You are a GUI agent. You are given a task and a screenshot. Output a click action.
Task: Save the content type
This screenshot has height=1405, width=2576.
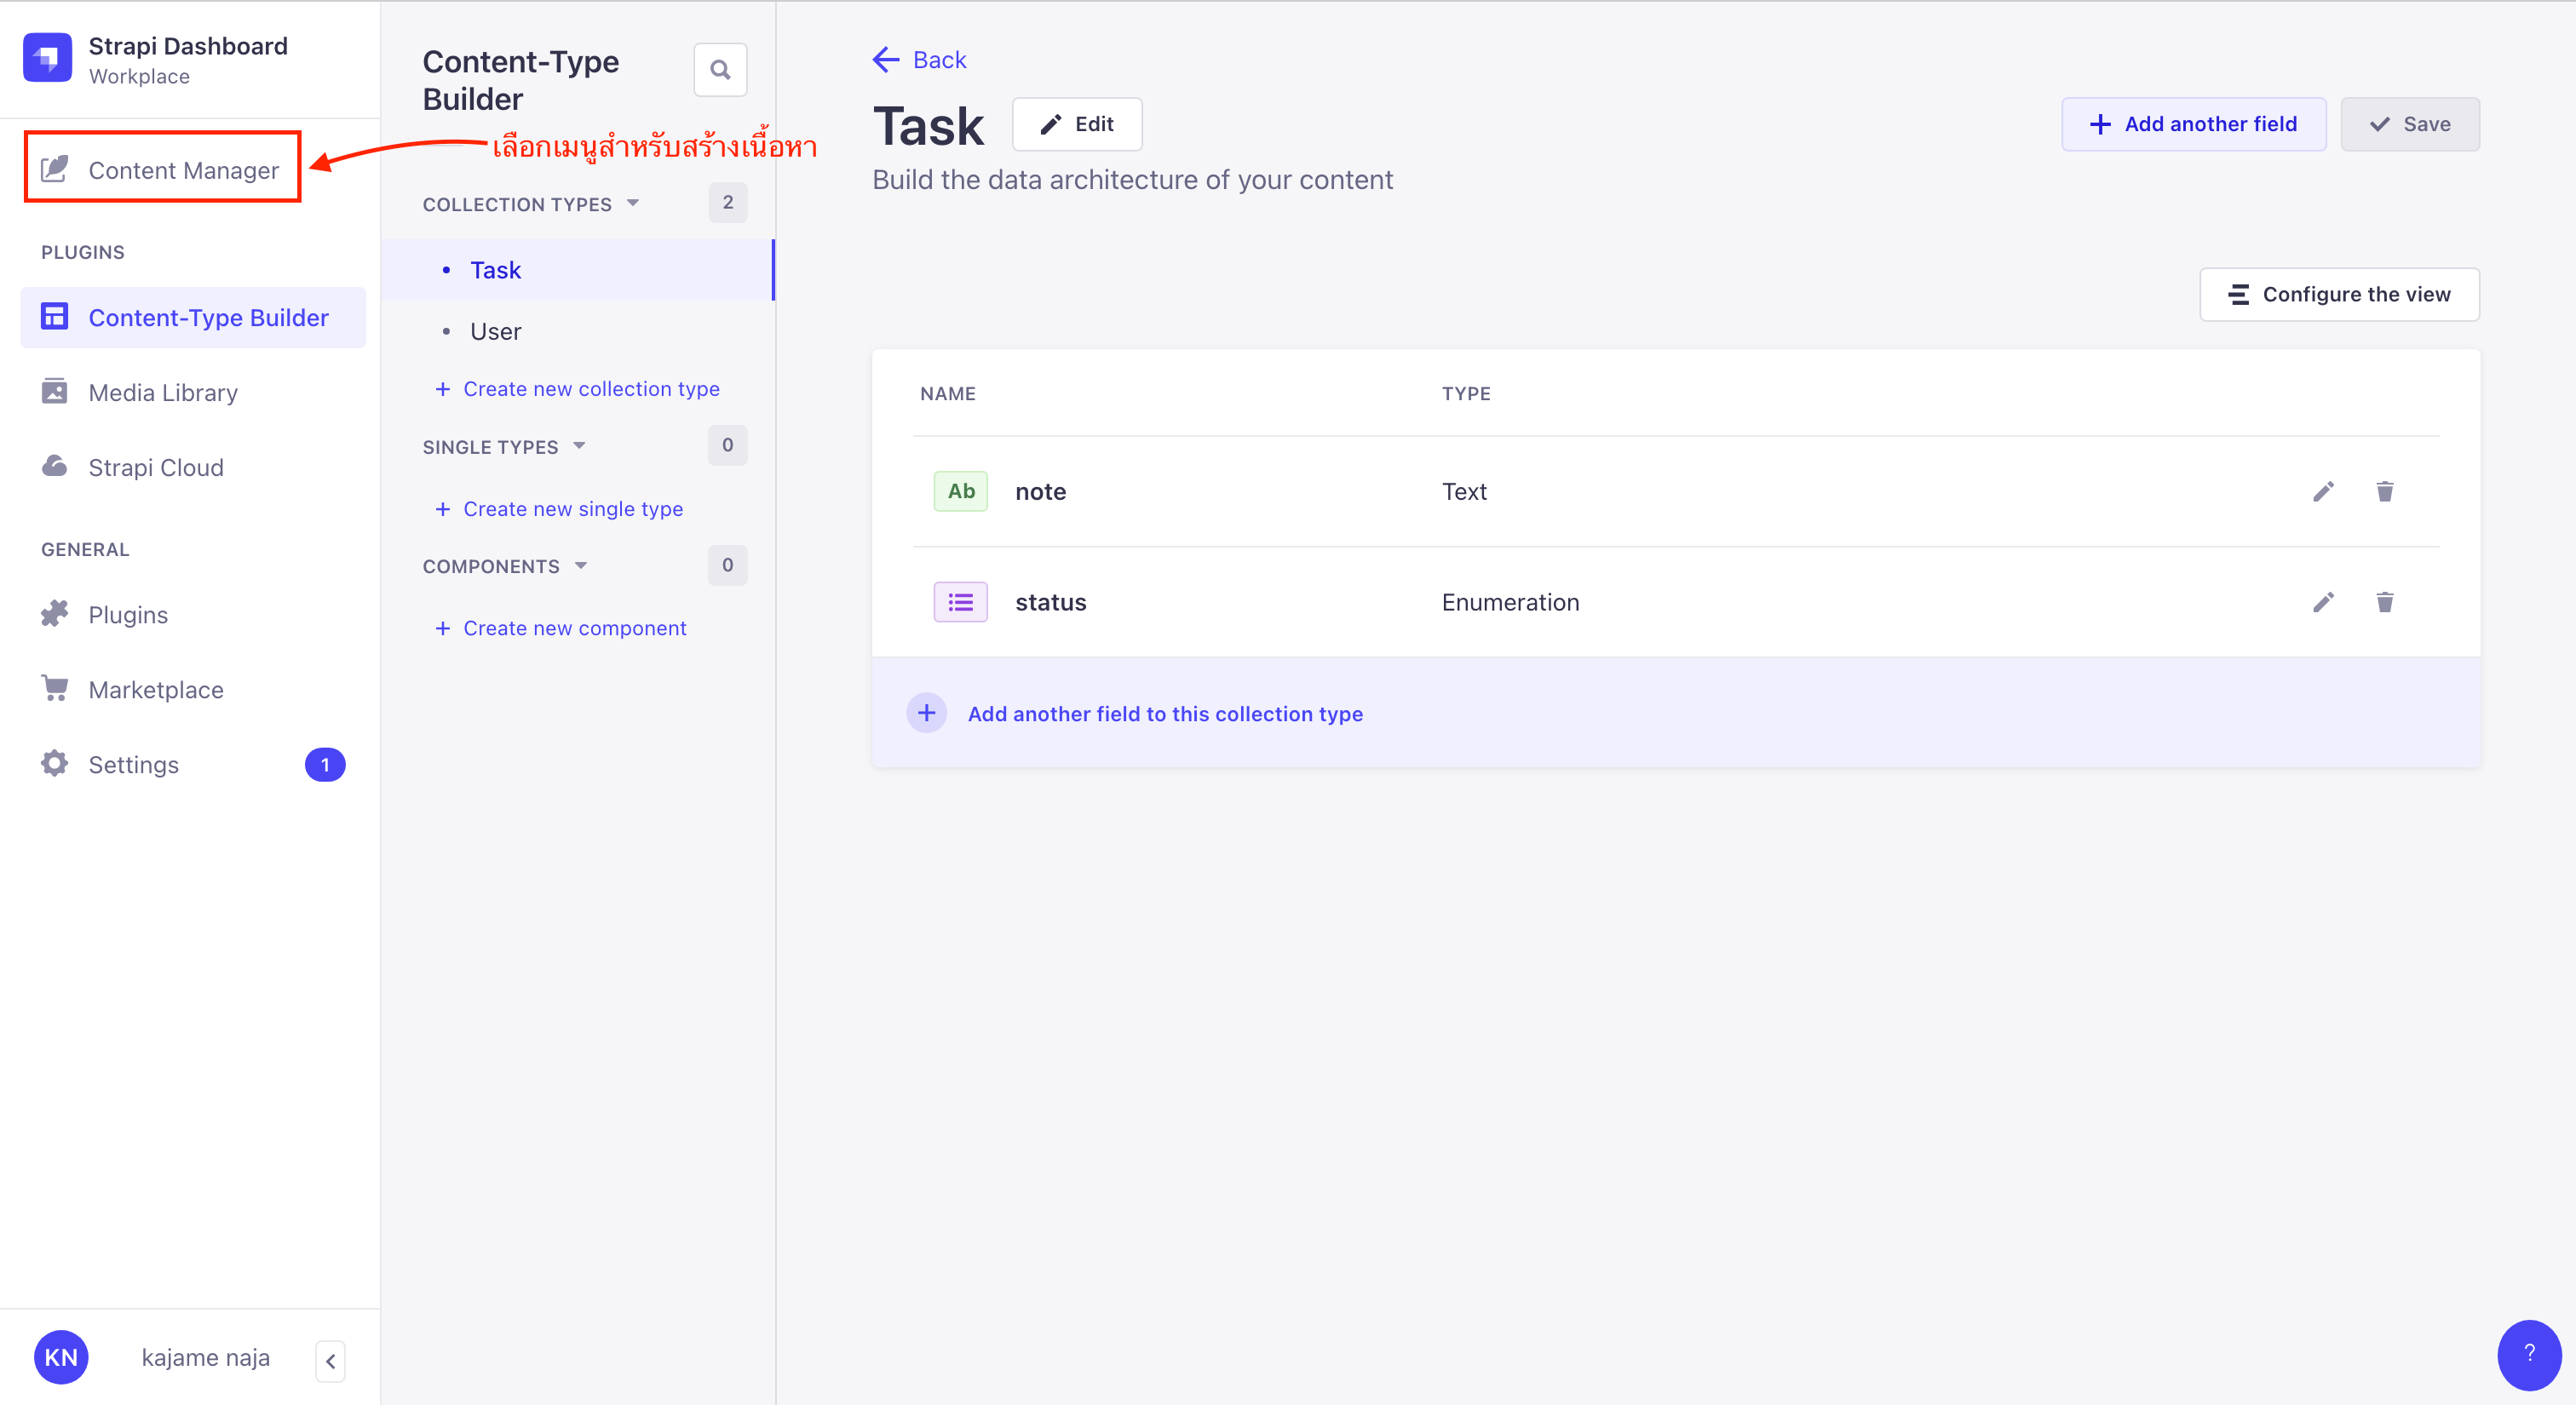(2410, 124)
